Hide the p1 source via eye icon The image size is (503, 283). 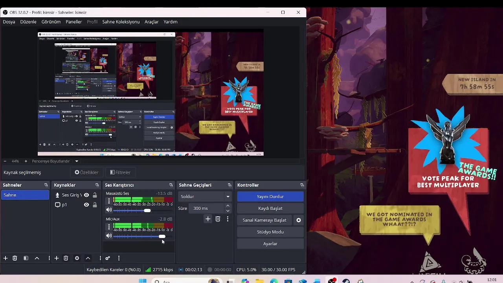[x=86, y=205]
